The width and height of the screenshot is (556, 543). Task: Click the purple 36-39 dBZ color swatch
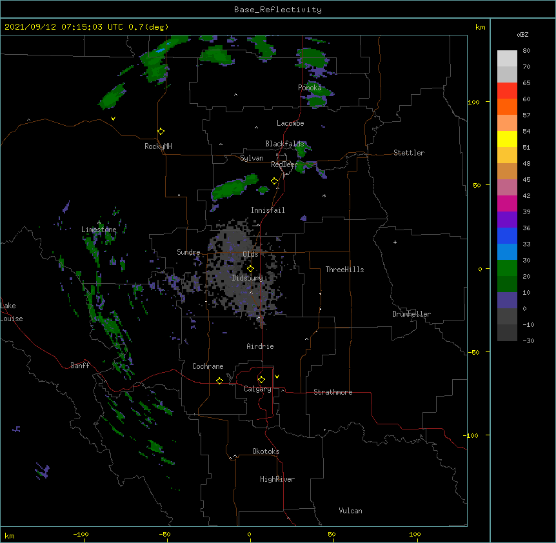point(507,220)
